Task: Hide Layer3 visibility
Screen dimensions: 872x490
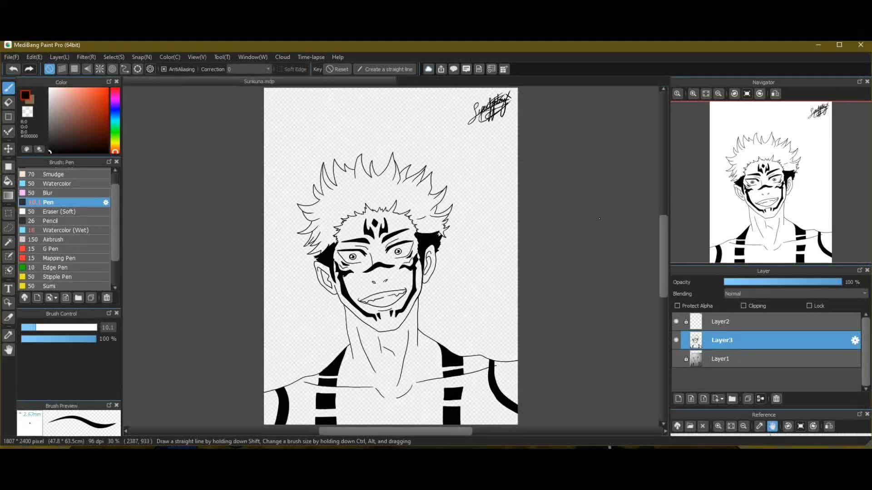Action: pyautogui.click(x=676, y=340)
